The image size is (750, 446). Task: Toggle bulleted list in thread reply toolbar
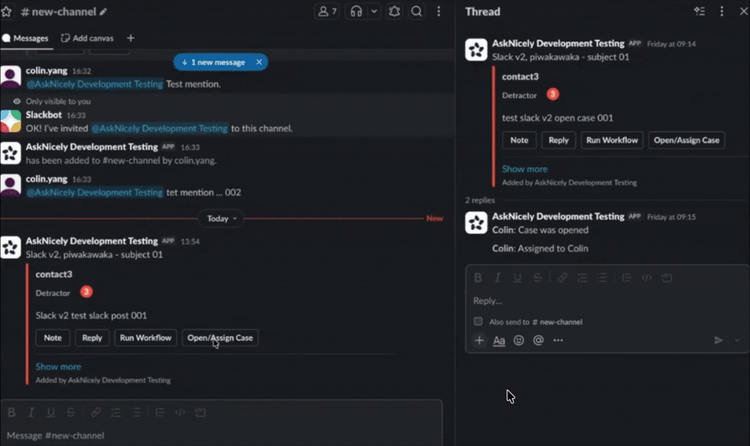pos(601,278)
